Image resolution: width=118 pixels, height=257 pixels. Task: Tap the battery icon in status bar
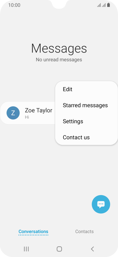(109, 5)
